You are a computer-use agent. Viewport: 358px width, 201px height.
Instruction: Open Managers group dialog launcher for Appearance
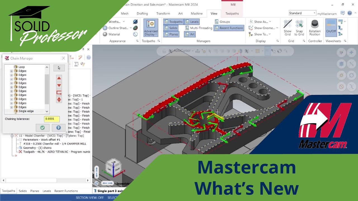[137, 41]
